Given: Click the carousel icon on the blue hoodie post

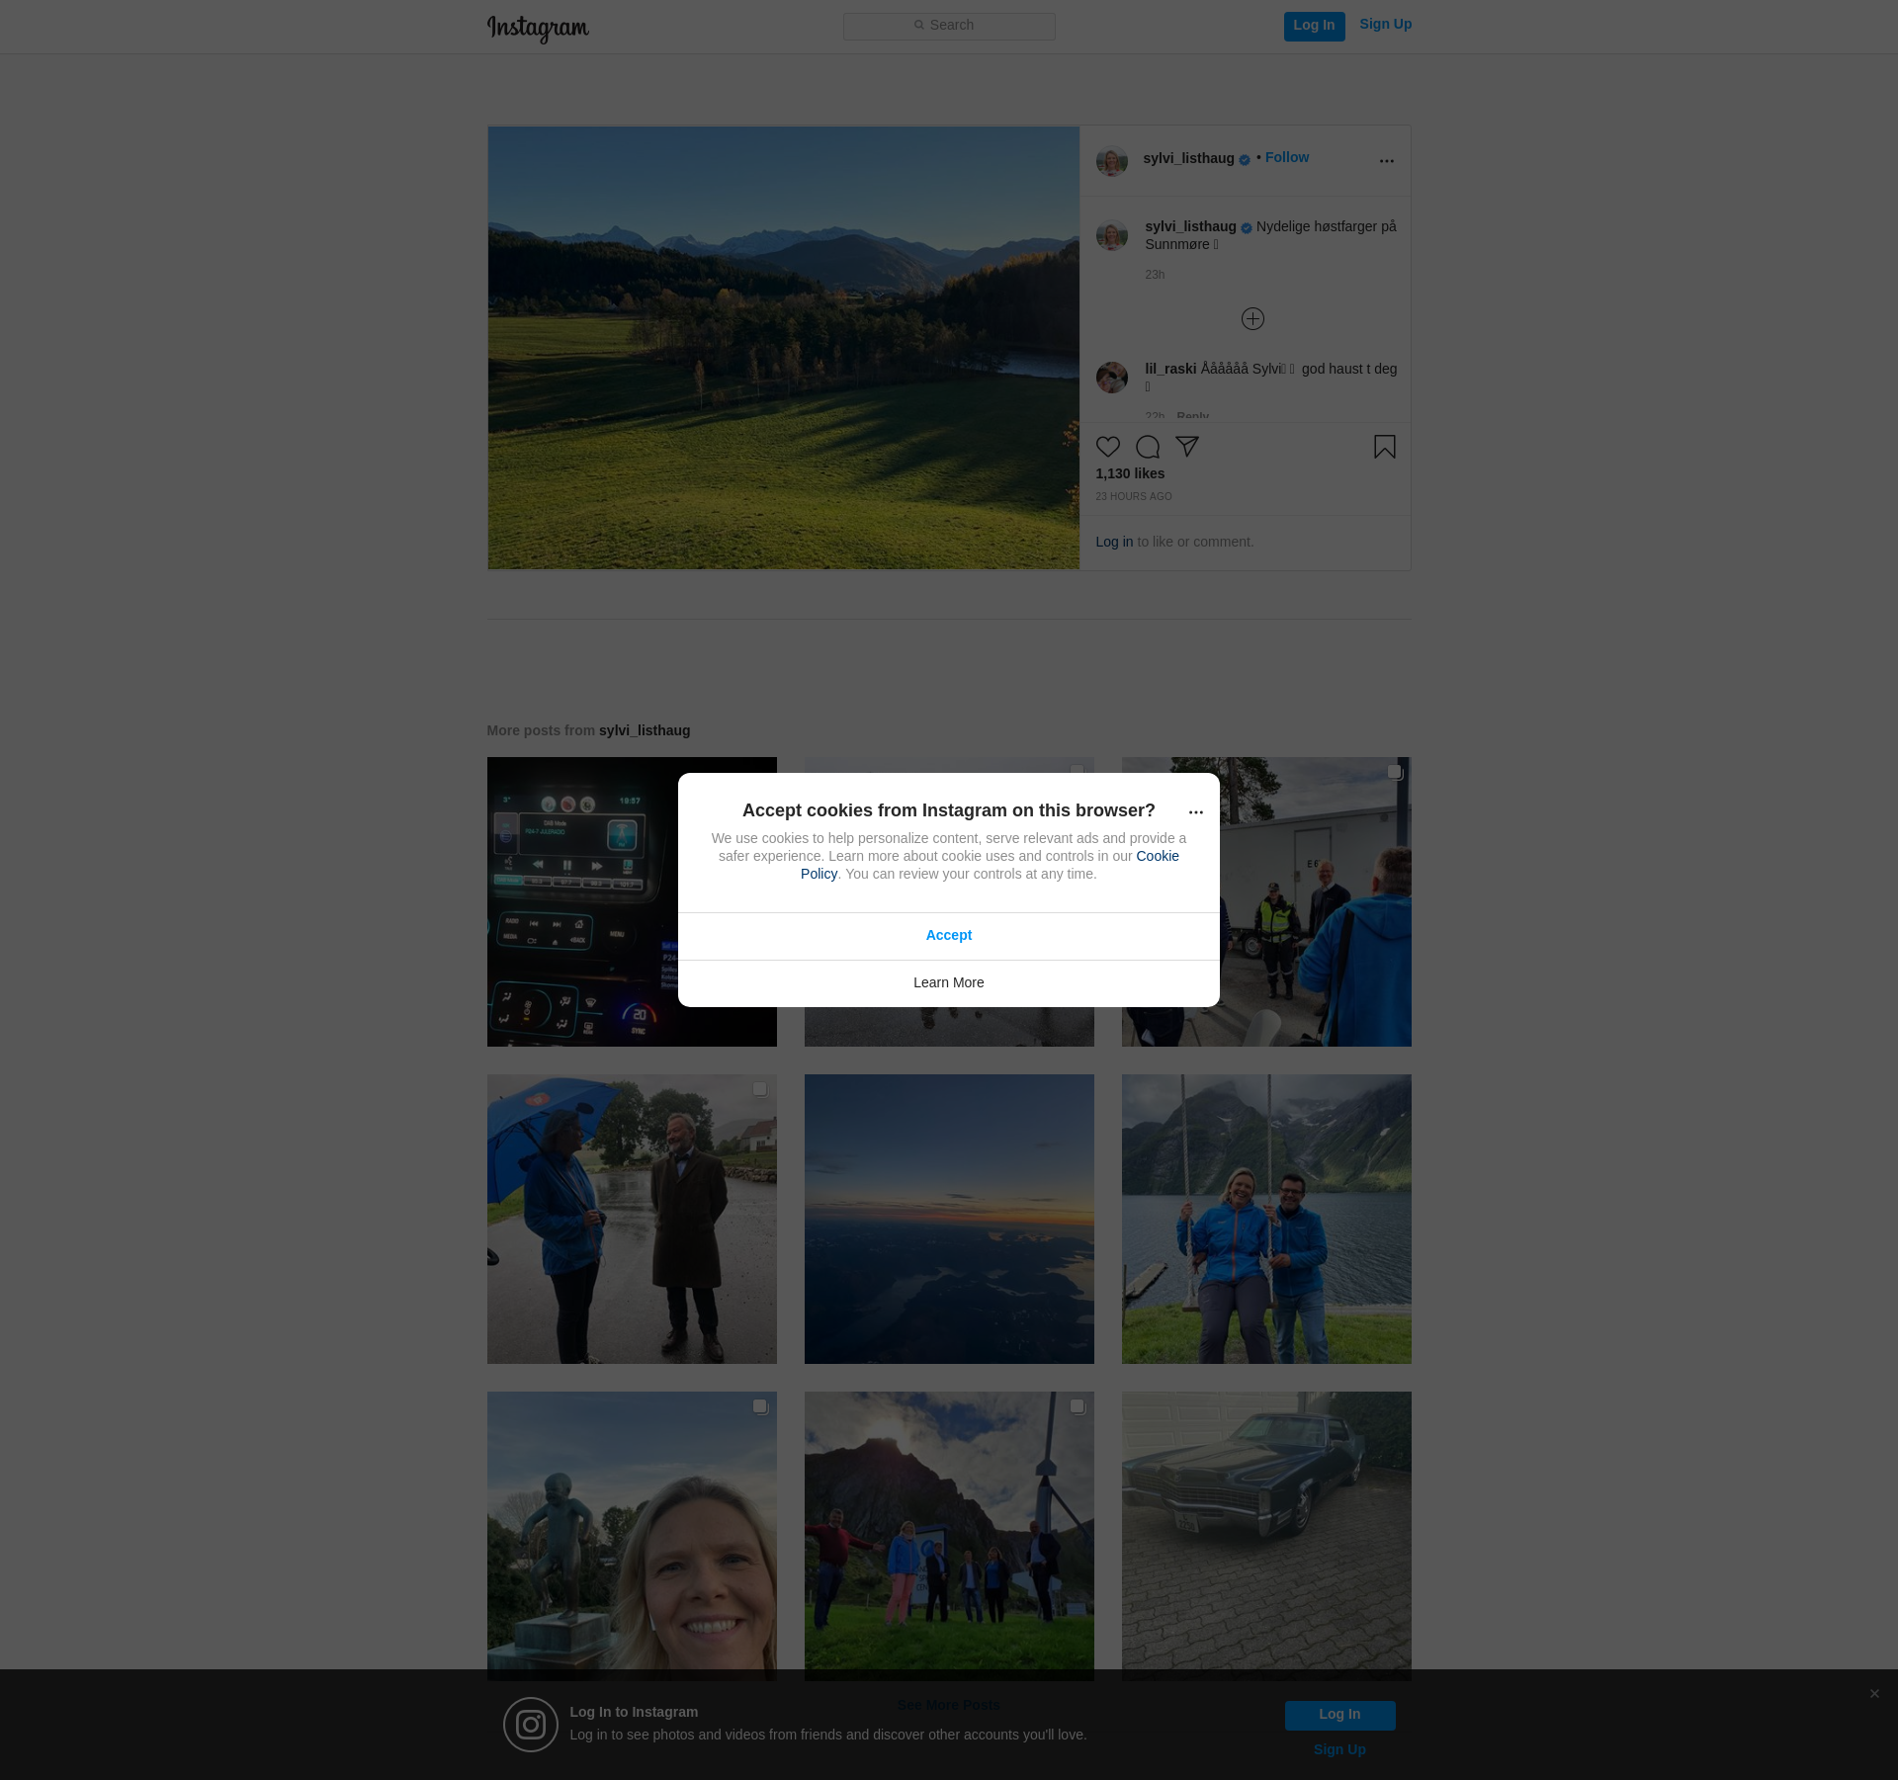Looking at the screenshot, I should [1395, 772].
